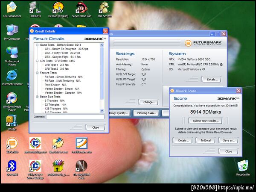Image resolution: width=256 pixels, height=192 pixels.
Task: Click the Save as... button
Action: pos(229,140)
